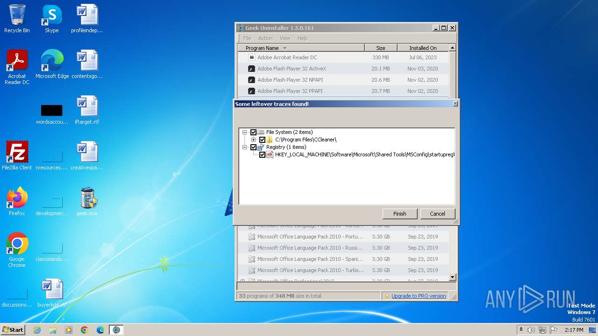Open FileZilla Client desktop shortcut
Screen dimensions: 598x336
[17, 155]
